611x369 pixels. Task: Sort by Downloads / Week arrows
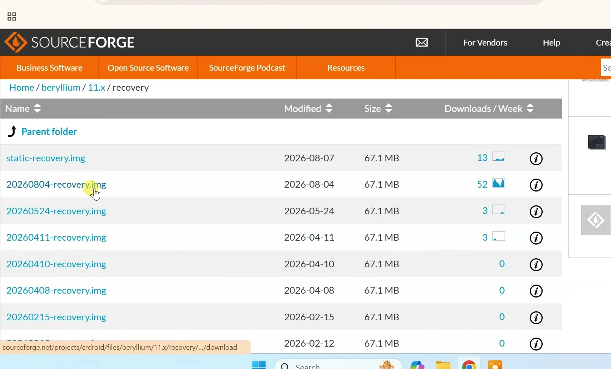point(530,108)
